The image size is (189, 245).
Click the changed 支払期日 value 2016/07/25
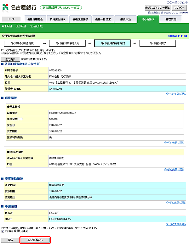click(55, 191)
